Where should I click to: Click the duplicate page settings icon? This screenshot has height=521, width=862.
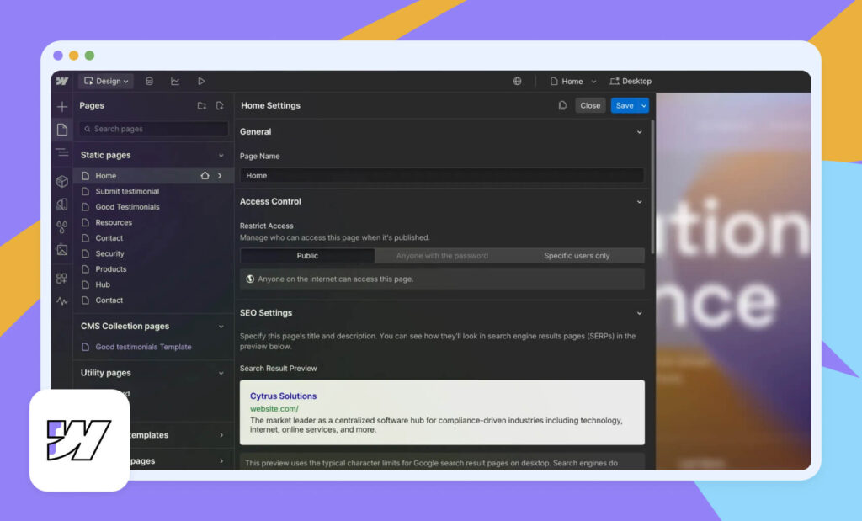pyautogui.click(x=562, y=105)
